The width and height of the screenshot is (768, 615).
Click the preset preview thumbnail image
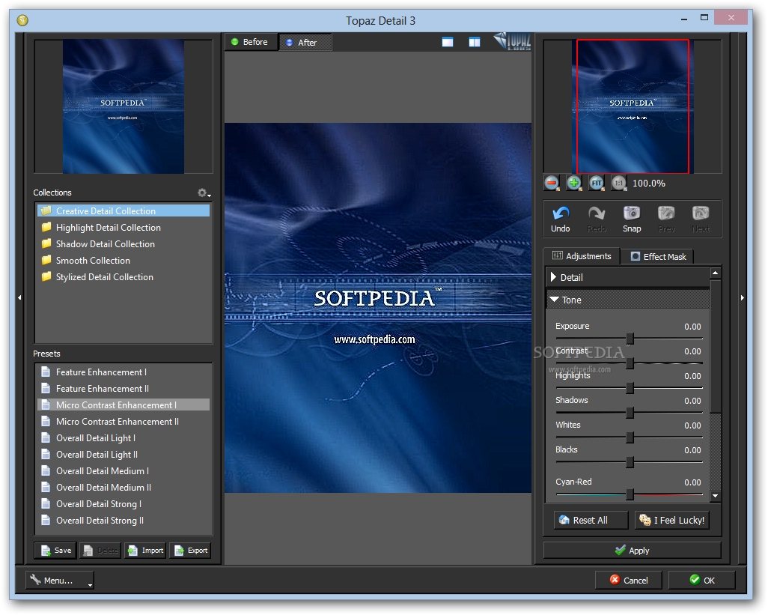click(124, 106)
